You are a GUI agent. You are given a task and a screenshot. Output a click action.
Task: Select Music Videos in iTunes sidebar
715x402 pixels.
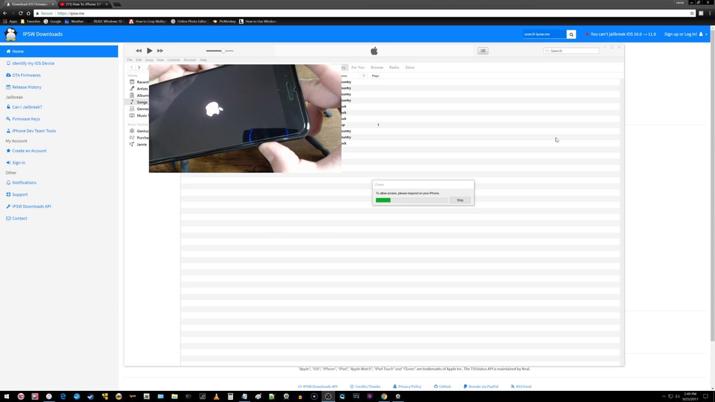pos(139,116)
